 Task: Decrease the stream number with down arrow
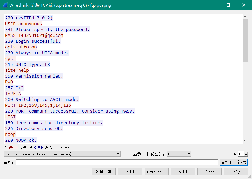(246, 155)
